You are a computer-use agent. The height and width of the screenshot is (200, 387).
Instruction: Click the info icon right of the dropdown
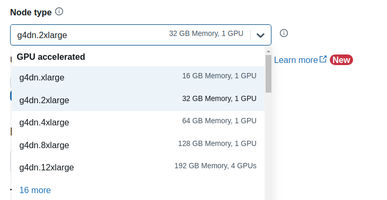(x=284, y=33)
